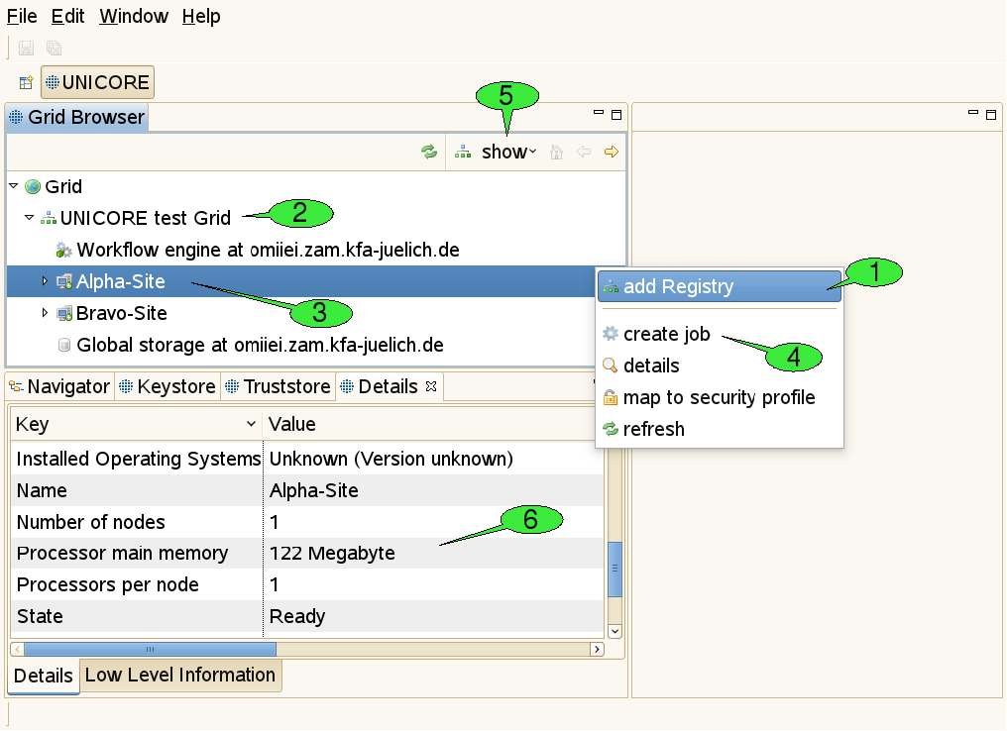1007x731 pixels.
Task: Select the Installed Operating Systems row
Action: pos(307,459)
